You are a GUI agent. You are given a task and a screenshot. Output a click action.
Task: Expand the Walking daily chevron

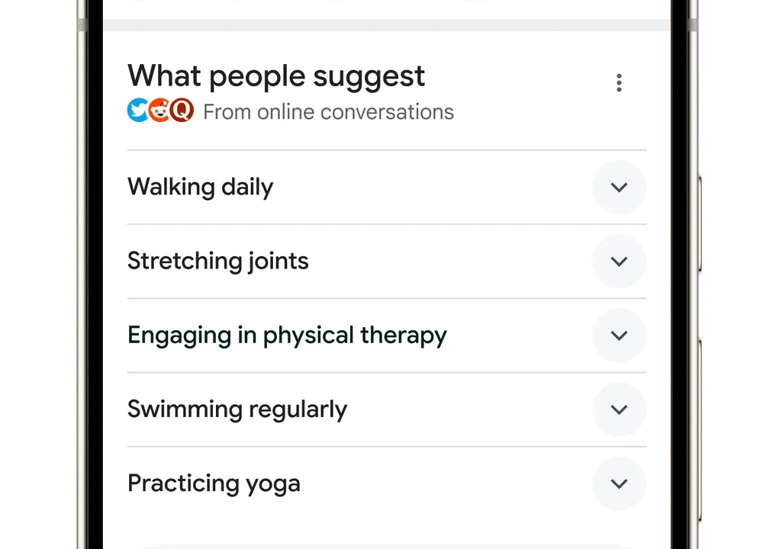tap(619, 187)
